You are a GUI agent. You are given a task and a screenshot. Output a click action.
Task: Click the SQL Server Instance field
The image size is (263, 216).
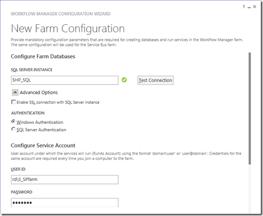coord(64,80)
